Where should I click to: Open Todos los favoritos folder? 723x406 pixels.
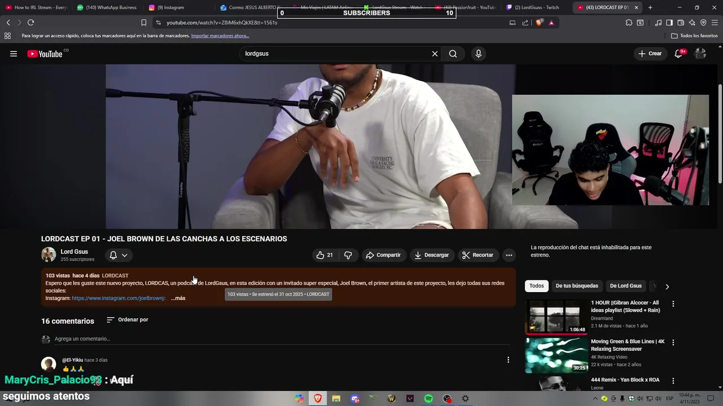(694, 36)
